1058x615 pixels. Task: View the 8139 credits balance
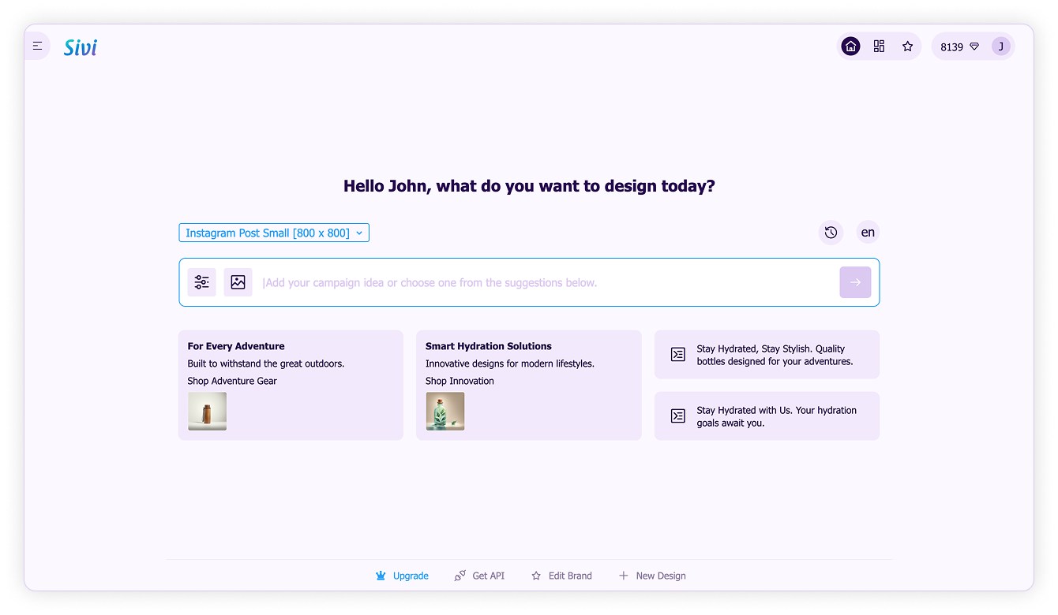[951, 47]
